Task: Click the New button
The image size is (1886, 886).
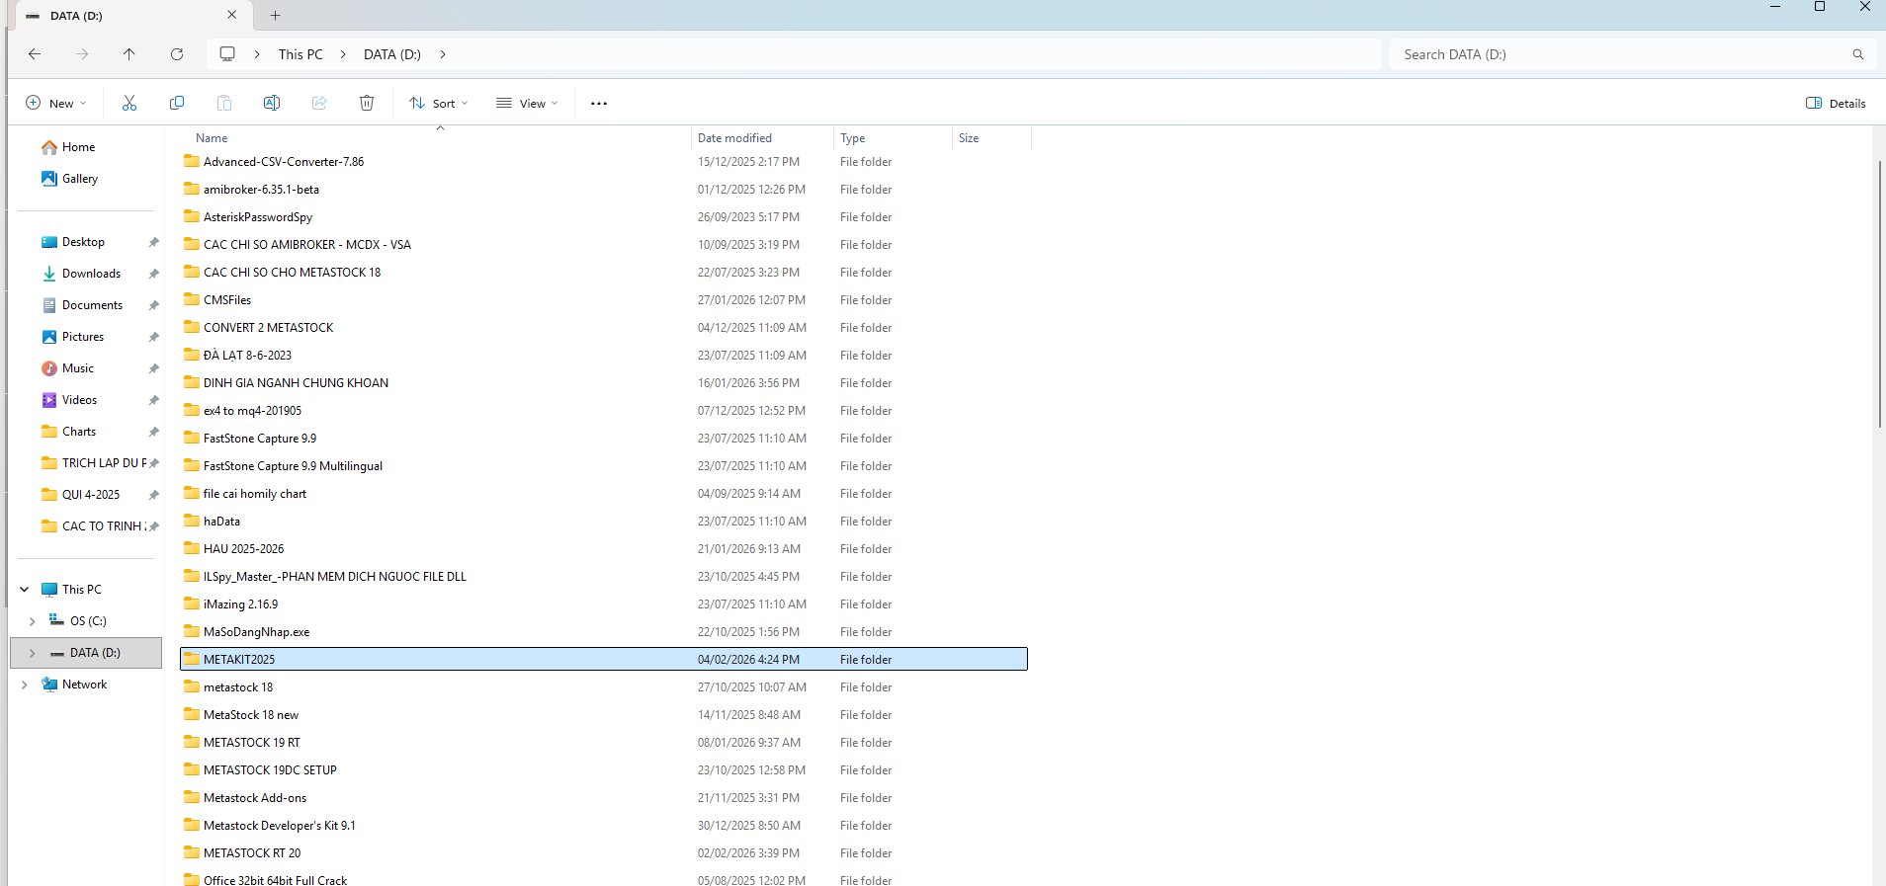Action: (56, 103)
